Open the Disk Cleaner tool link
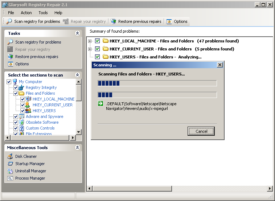The width and height of the screenshot is (275, 201). tap(26, 156)
